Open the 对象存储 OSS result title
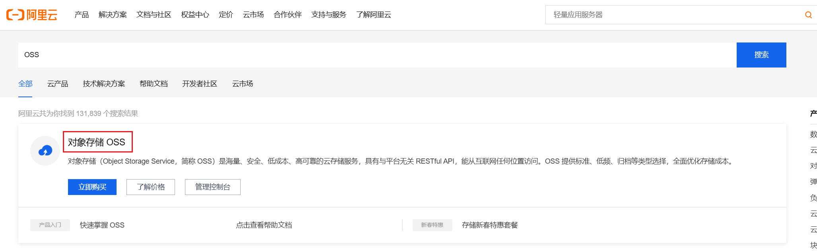817x251 pixels. (97, 142)
